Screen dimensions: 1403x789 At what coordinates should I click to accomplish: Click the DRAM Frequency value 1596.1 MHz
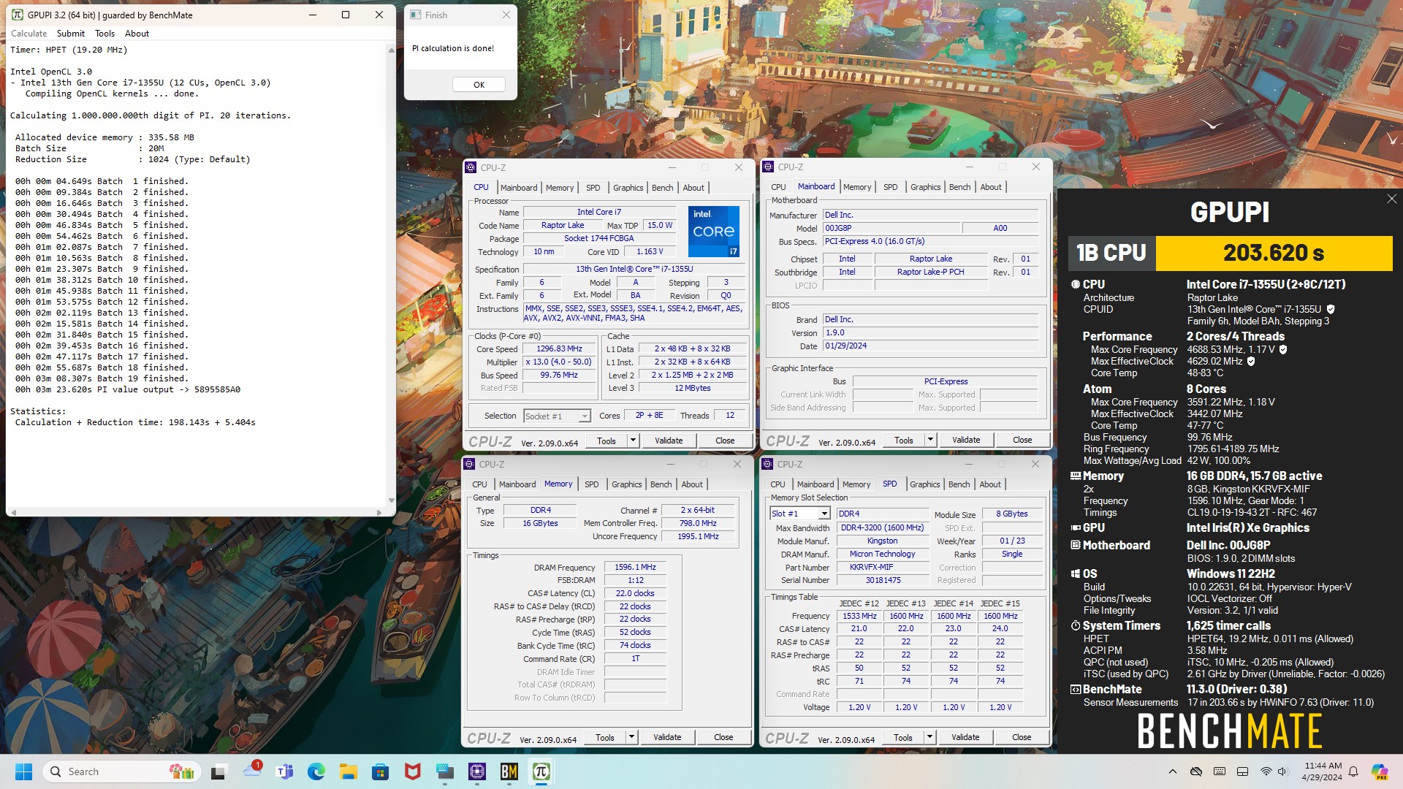point(635,567)
